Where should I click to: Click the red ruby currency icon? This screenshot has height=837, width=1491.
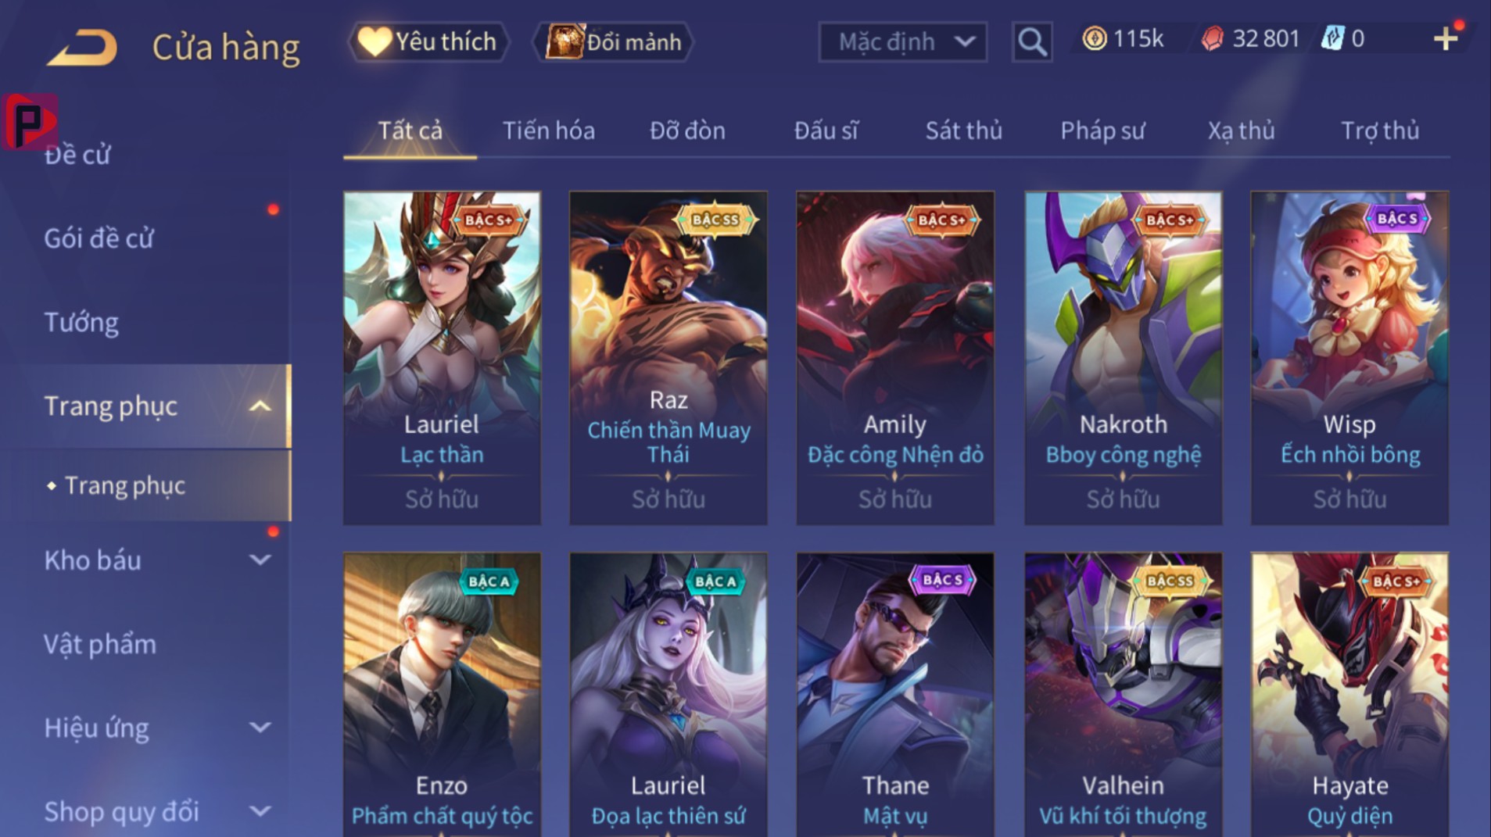(x=1212, y=38)
